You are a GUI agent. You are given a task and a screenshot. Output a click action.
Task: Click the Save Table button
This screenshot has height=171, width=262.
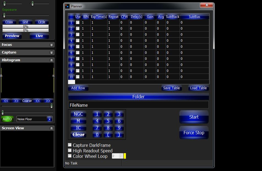pyautogui.click(x=172, y=88)
